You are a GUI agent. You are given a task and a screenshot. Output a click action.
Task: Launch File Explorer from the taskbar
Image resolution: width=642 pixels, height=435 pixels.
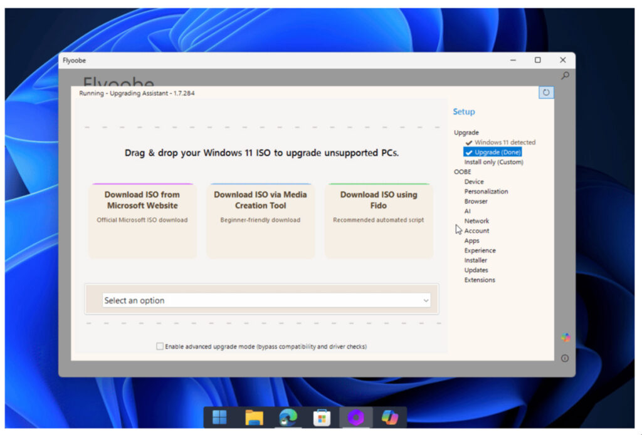pyautogui.click(x=254, y=417)
